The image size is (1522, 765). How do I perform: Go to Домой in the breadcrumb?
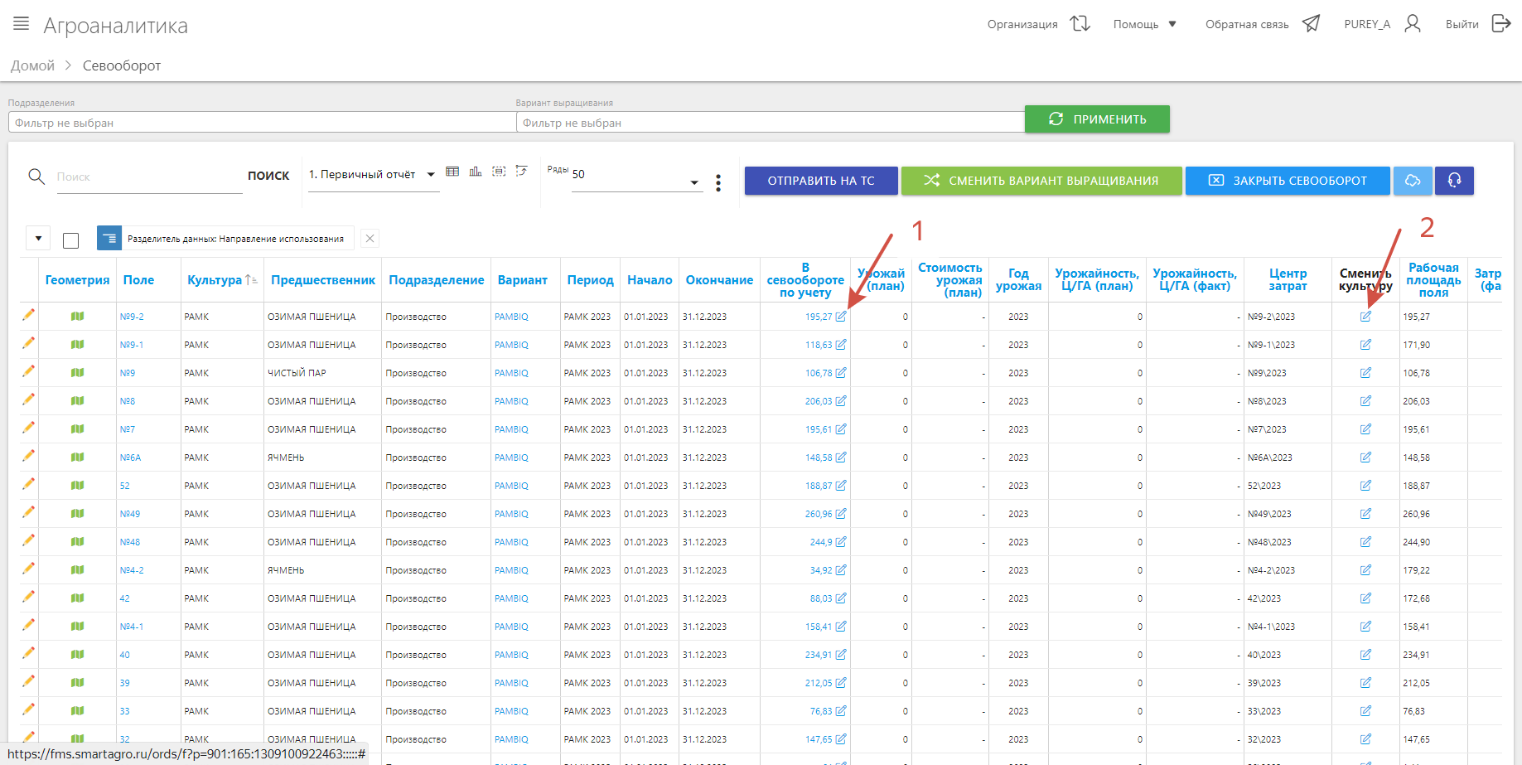coord(33,65)
